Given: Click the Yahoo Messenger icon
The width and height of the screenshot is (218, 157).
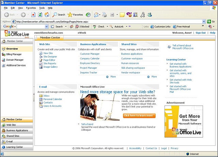Looking at the screenshot, I should [129, 15].
